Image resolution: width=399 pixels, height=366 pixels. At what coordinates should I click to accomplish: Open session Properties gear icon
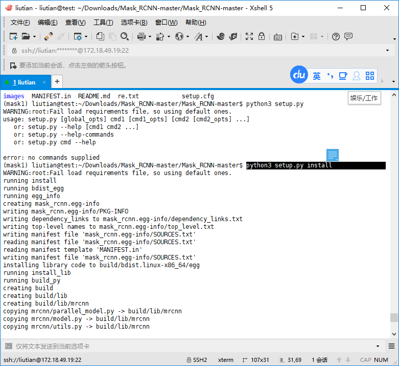click(x=78, y=36)
